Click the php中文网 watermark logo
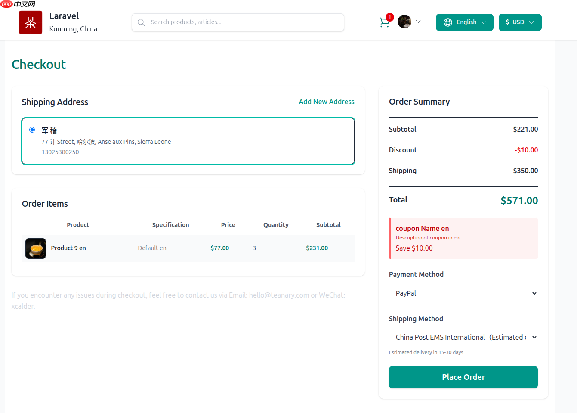 pos(18,4)
